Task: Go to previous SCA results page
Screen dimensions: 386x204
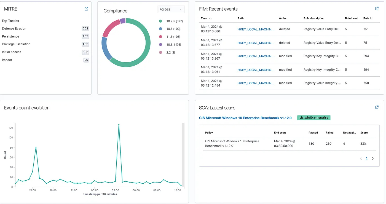Action: click(361, 158)
